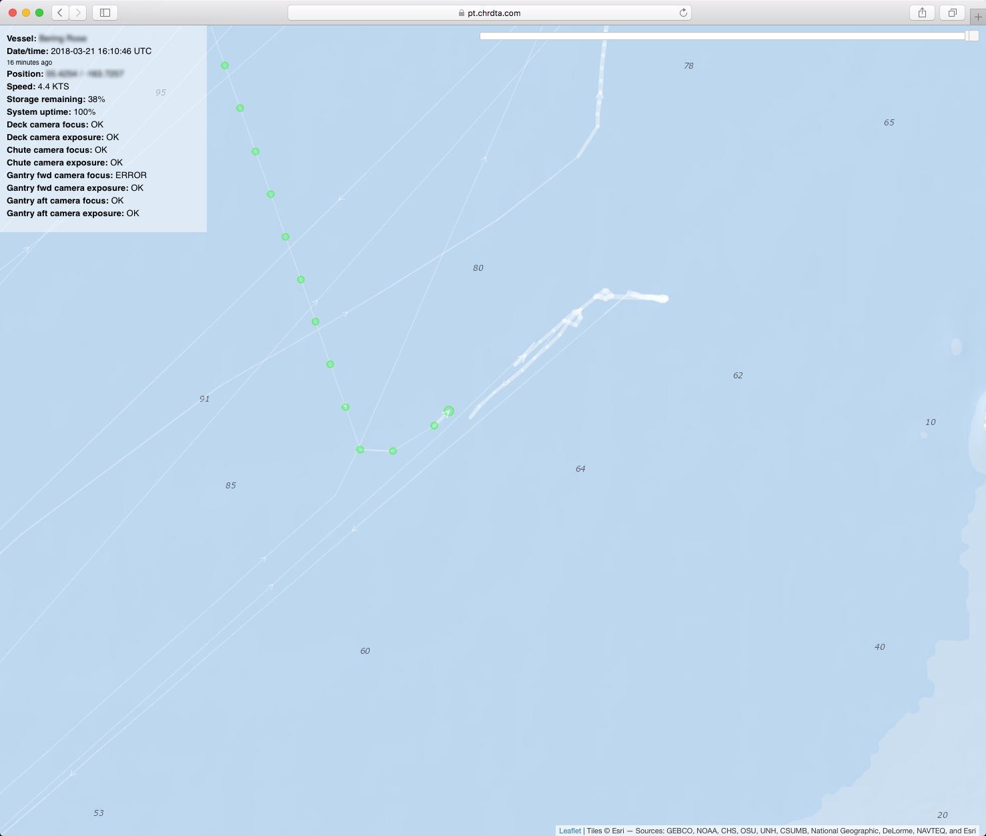Click the blurred Position coordinates line
This screenshot has width=986, height=836.
coord(65,74)
